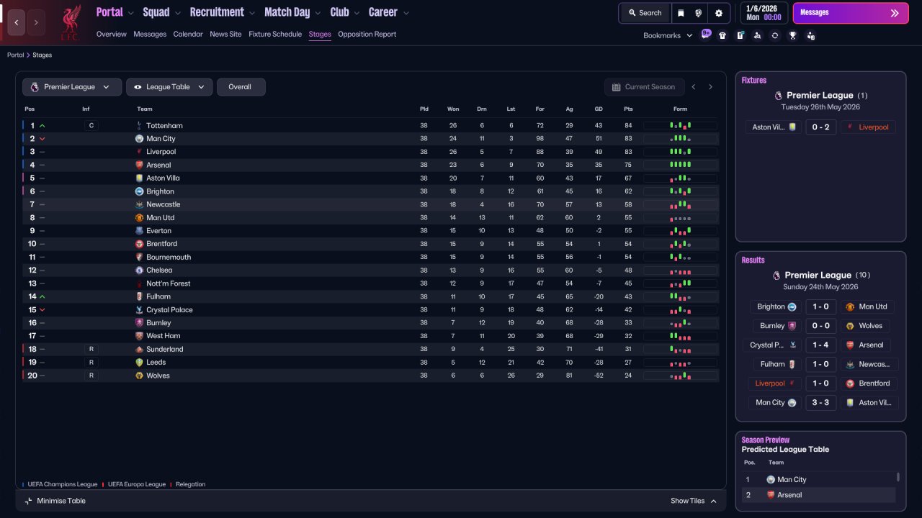Show previous season with the left chevron
The height and width of the screenshot is (518, 922).
point(694,87)
